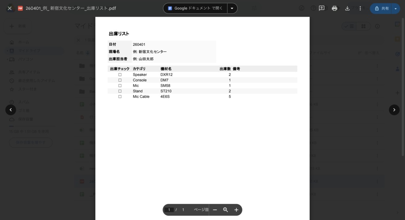Viewport: 405px width, 220px height.
Task: Check the 出庫チェック box for Console
Action: [120, 80]
